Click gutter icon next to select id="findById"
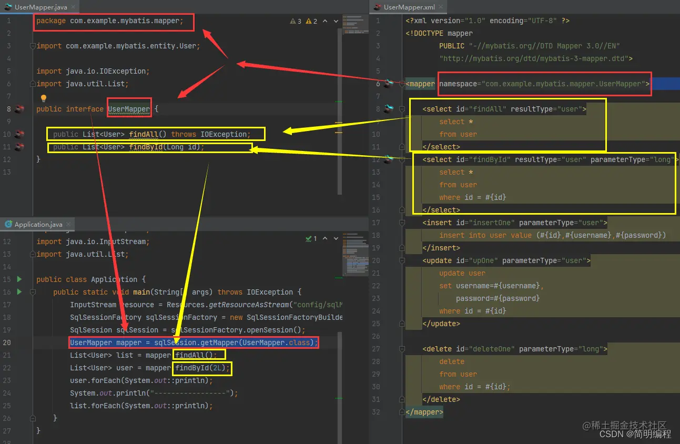The height and width of the screenshot is (444, 680). [x=389, y=159]
